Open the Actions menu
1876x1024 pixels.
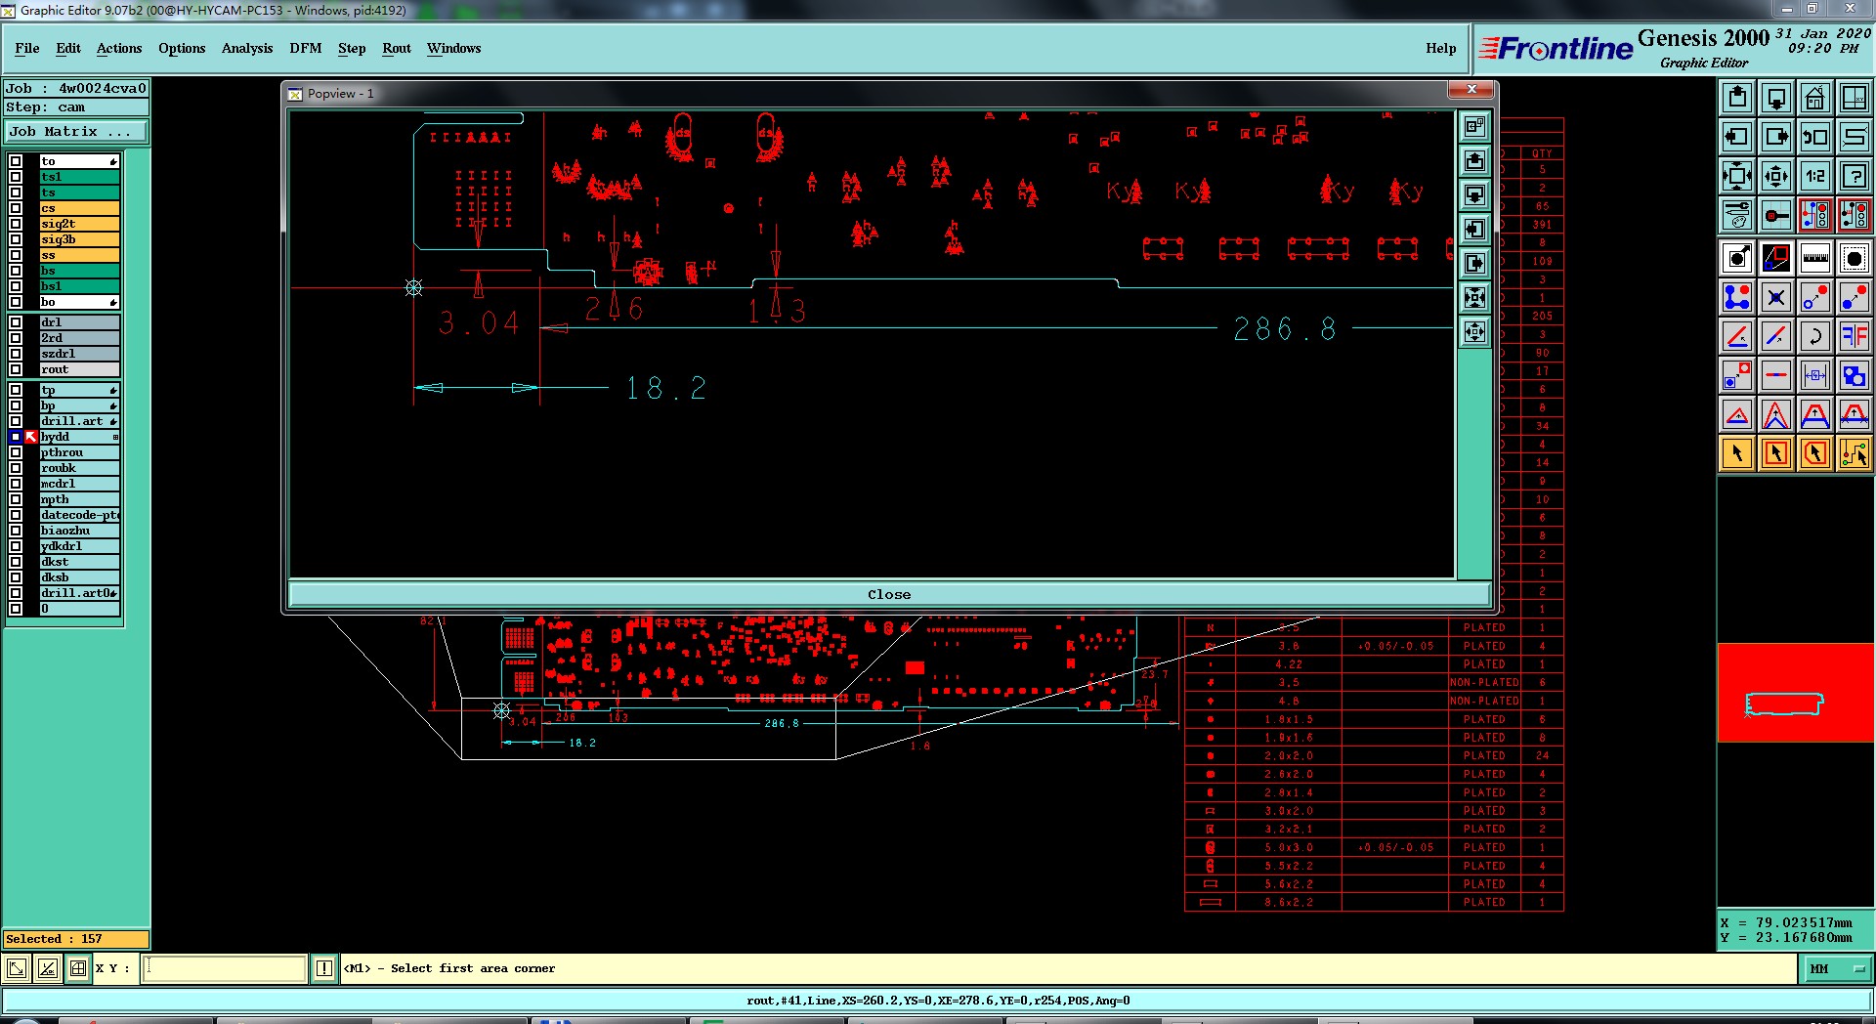(119, 48)
